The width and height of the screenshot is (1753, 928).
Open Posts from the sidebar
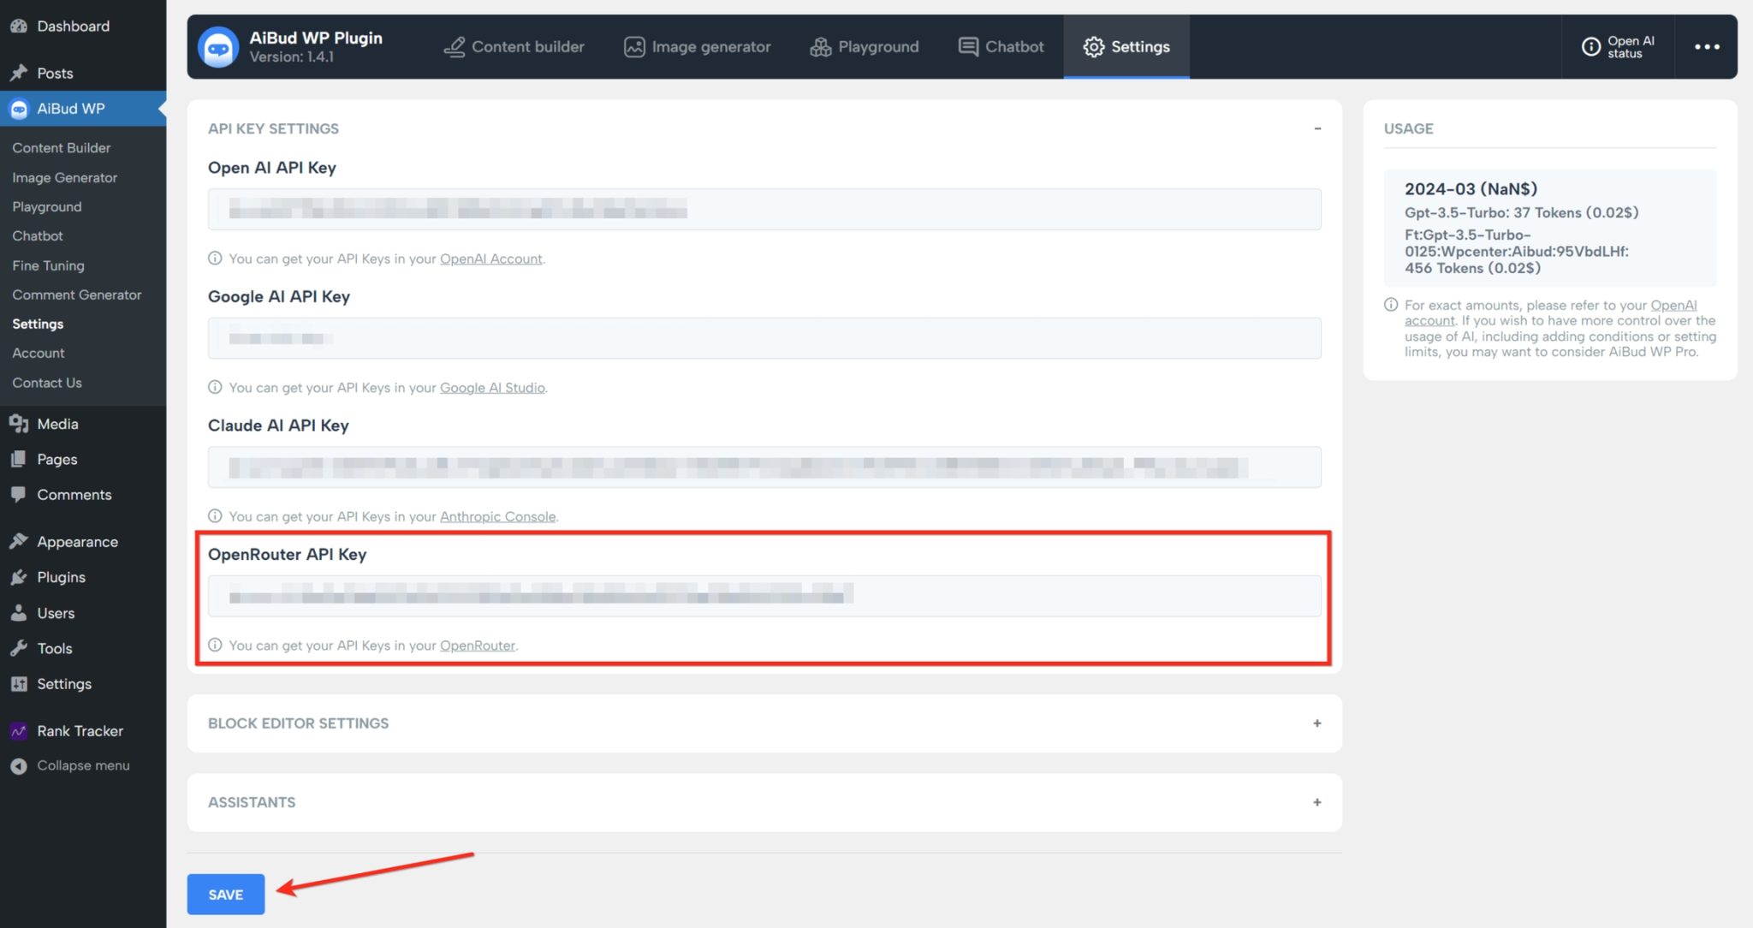pos(53,73)
